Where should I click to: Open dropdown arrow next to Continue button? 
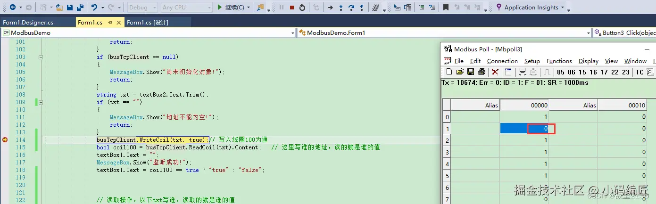[x=249, y=8]
